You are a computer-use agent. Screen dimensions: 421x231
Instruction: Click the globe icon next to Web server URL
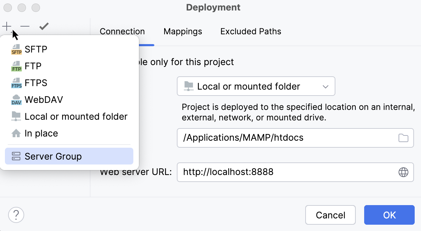point(404,172)
